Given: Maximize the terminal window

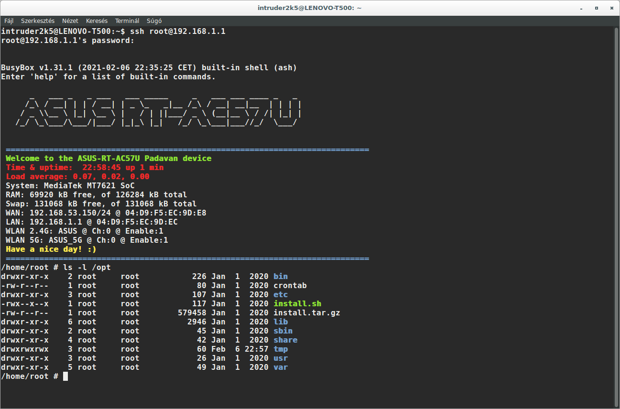Looking at the screenshot, I should click(596, 8).
